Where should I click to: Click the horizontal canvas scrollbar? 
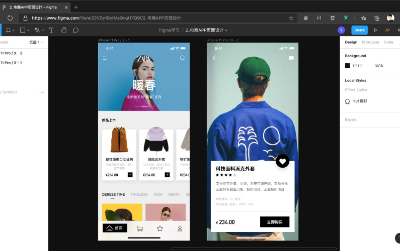click(254, 248)
